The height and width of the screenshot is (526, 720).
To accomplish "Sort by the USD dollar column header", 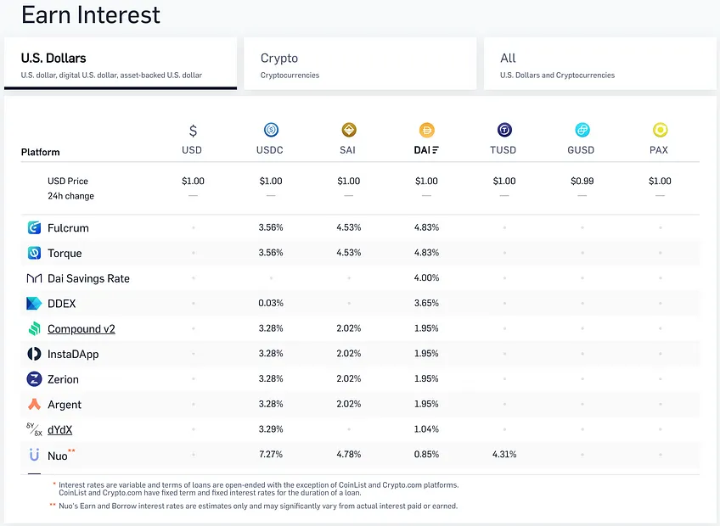I will (192, 150).
